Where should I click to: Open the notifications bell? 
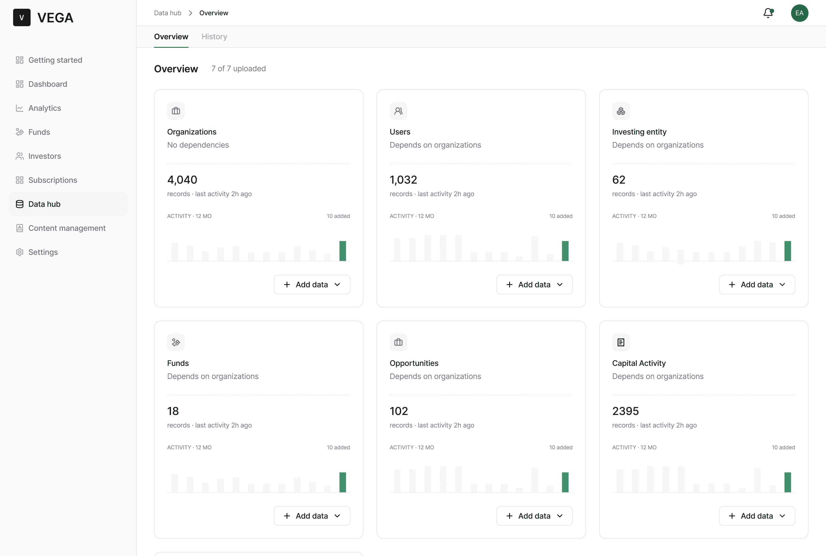tap(768, 13)
